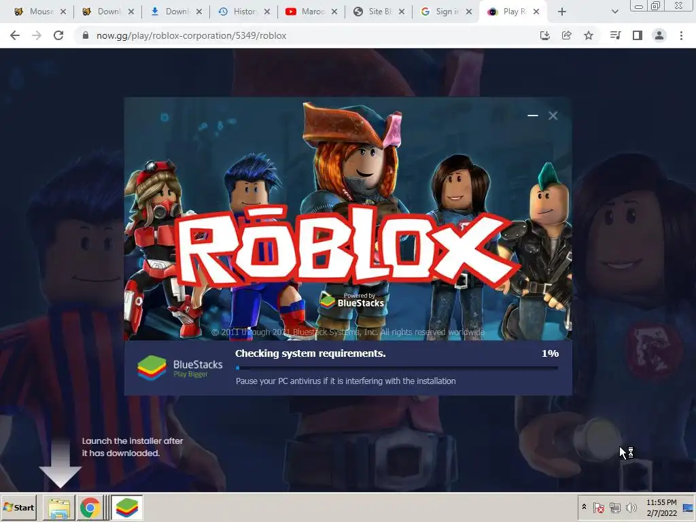Click the Powered by BlueStacks logo
Screen dimensions: 696x522
(352, 300)
